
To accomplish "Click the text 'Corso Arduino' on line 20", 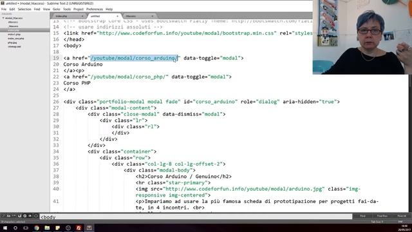I will tap(83, 64).
